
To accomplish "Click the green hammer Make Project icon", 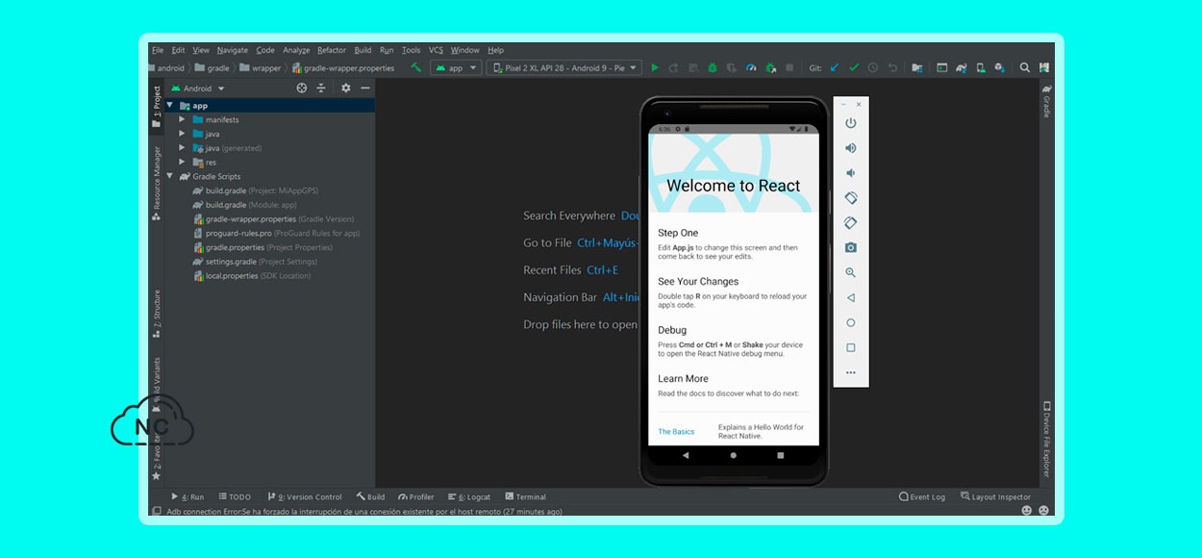I will tap(416, 68).
